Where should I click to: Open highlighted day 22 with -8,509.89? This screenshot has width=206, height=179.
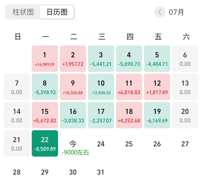45,143
